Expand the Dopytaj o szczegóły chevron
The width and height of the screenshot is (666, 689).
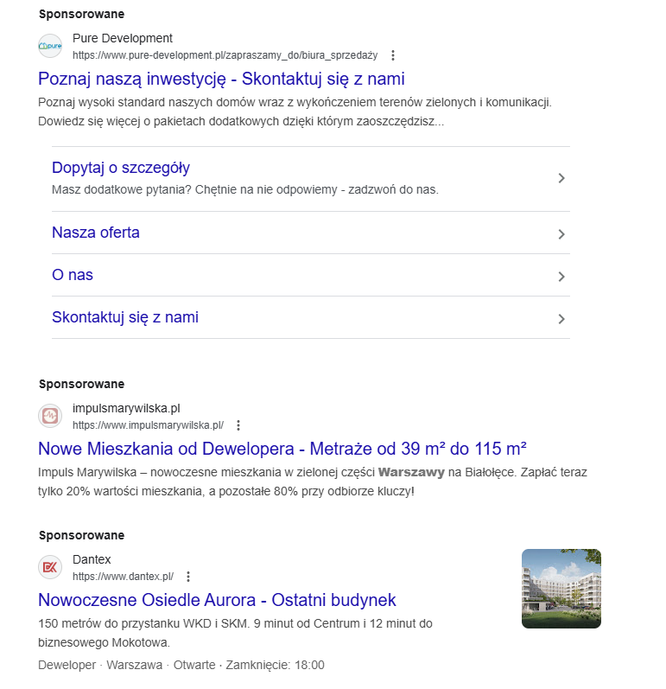click(561, 178)
